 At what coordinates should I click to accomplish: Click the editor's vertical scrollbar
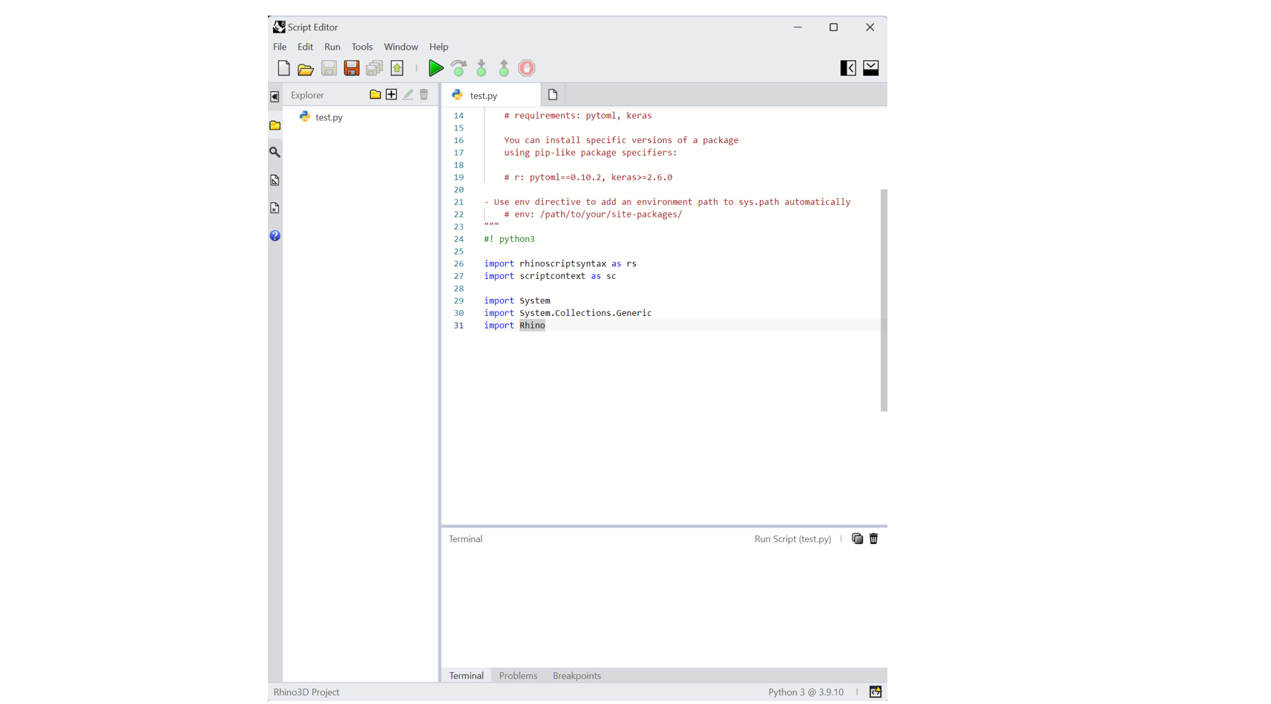click(883, 300)
